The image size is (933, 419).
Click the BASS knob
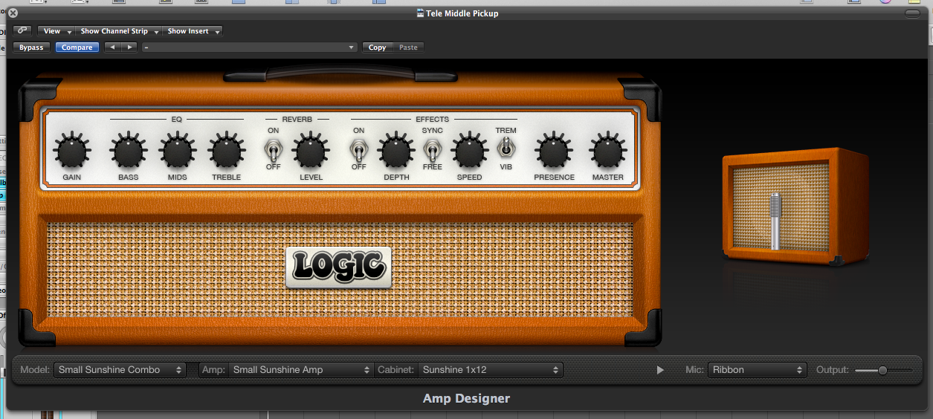coord(128,152)
